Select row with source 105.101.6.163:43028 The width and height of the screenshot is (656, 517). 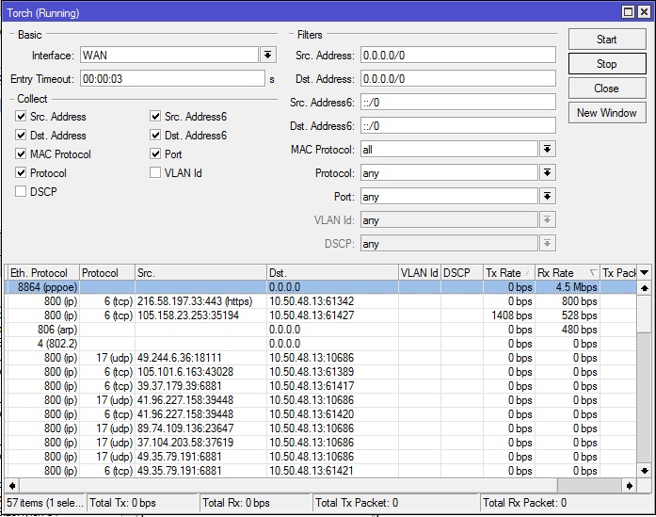[x=321, y=372]
